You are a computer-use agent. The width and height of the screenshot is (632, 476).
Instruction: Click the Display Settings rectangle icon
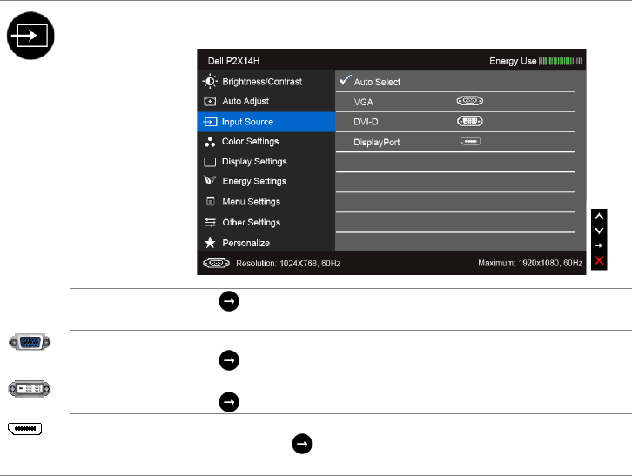tap(210, 162)
